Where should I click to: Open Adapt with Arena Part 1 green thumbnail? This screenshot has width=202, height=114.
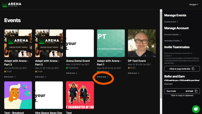(111, 43)
